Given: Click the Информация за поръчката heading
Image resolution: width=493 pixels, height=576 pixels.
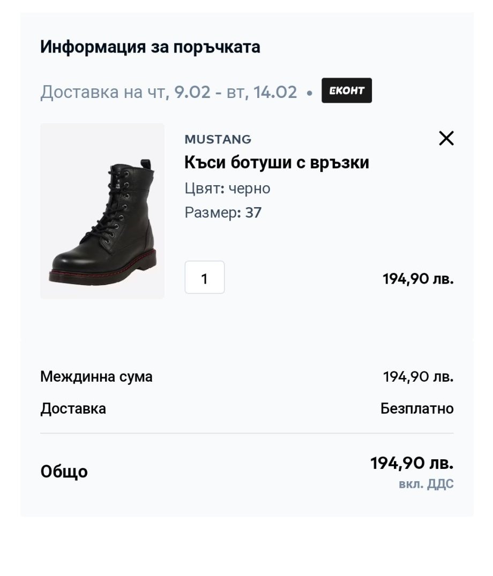Looking at the screenshot, I should pos(150,47).
